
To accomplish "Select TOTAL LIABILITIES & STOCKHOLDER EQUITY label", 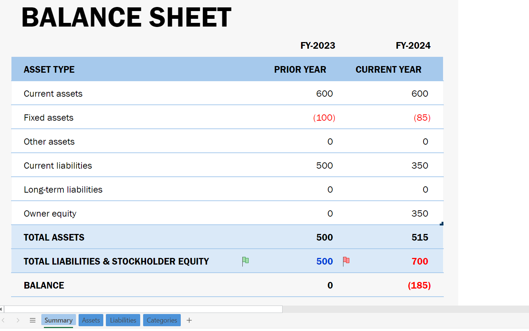I will coord(116,261).
